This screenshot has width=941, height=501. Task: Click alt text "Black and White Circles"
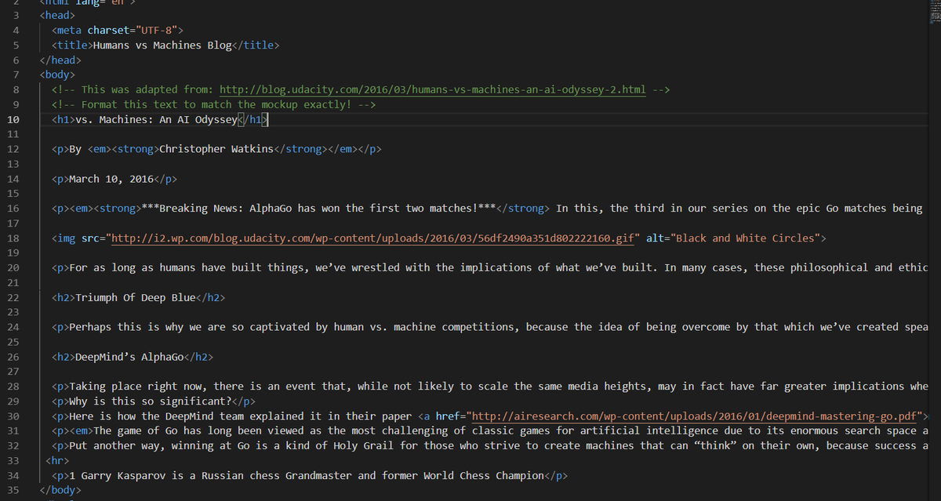coord(745,238)
